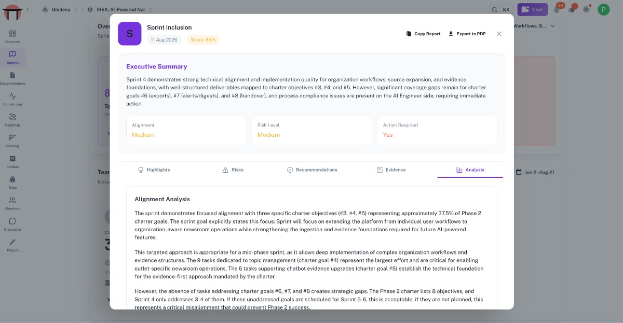This screenshot has height=323, width=623.
Task: Open the Members sidebar icon
Action: (x=12, y=203)
